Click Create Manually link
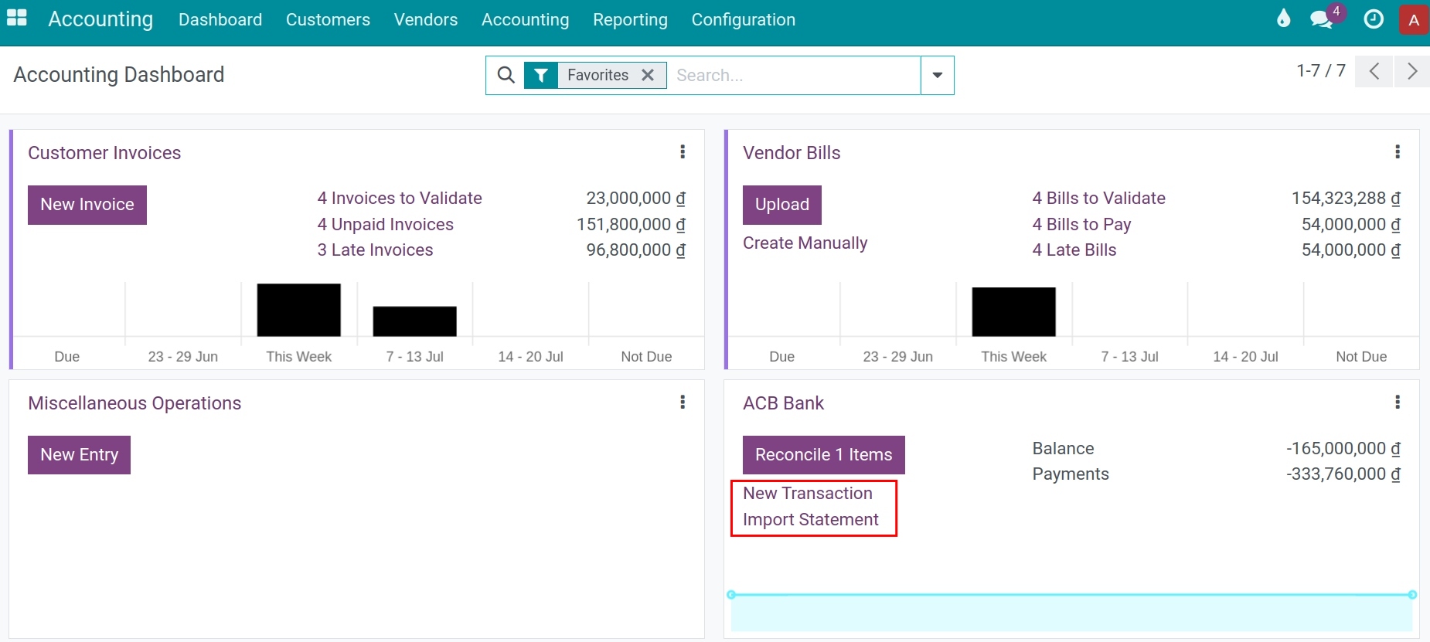 (x=805, y=243)
